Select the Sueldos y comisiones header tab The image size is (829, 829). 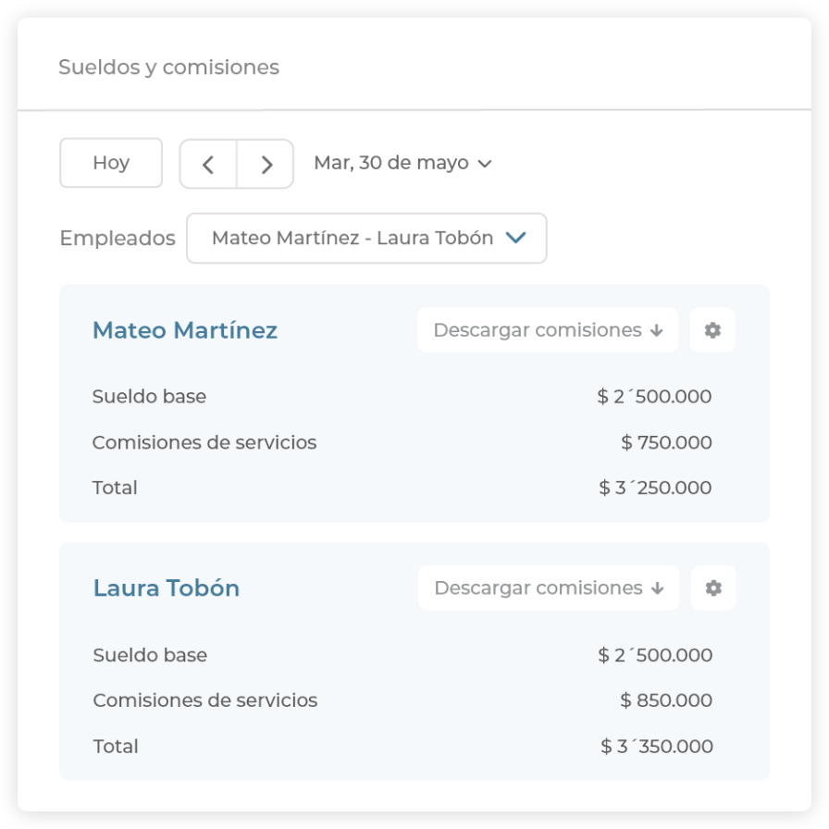168,68
